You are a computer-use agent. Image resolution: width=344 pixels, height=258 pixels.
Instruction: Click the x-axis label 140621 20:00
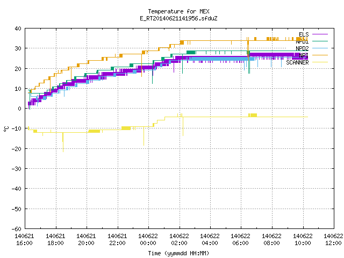point(86,240)
